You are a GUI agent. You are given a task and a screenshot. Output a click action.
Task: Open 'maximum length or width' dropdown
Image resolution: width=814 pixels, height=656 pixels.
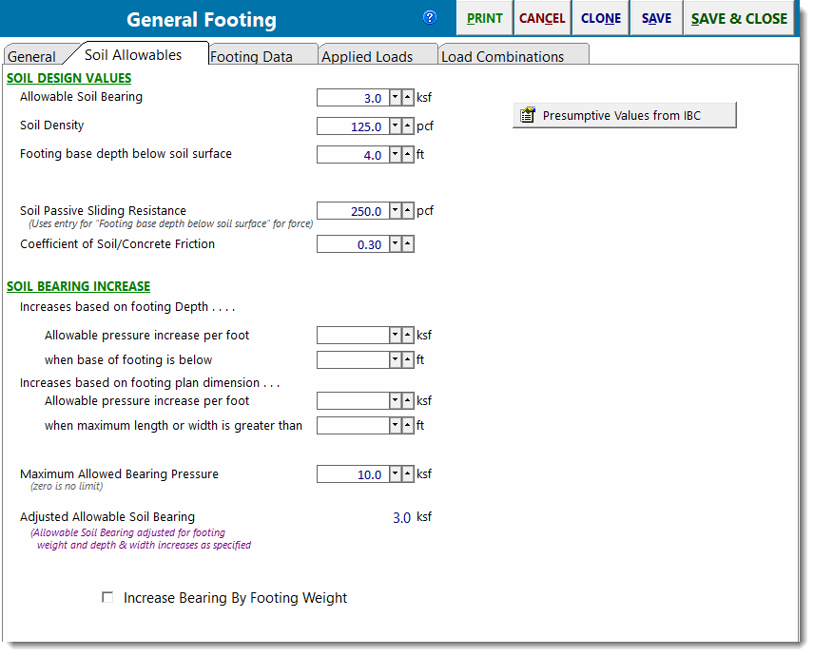(x=396, y=426)
